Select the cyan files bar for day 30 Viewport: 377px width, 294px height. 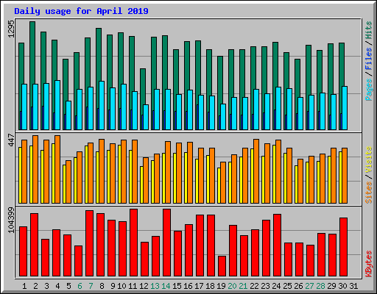point(345,108)
